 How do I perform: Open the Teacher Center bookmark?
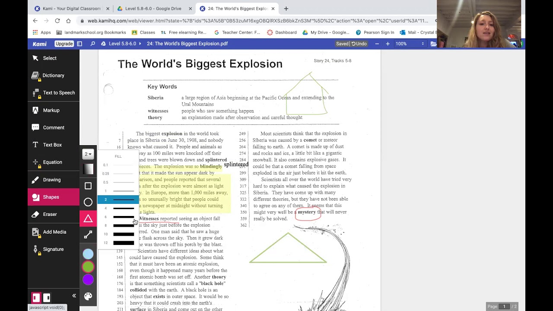(x=237, y=32)
